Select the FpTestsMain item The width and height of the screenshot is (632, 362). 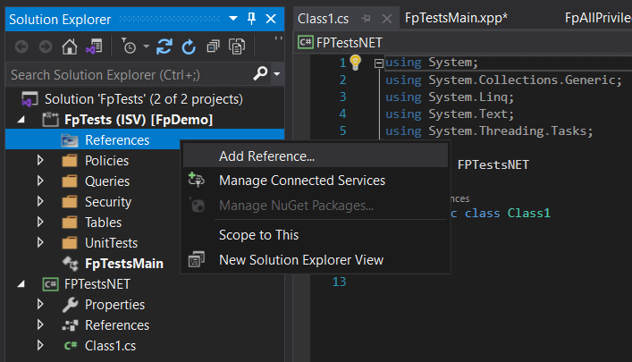coord(123,264)
